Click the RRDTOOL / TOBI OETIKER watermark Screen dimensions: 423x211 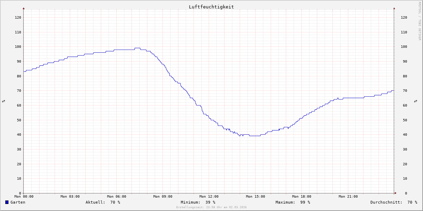[419, 21]
